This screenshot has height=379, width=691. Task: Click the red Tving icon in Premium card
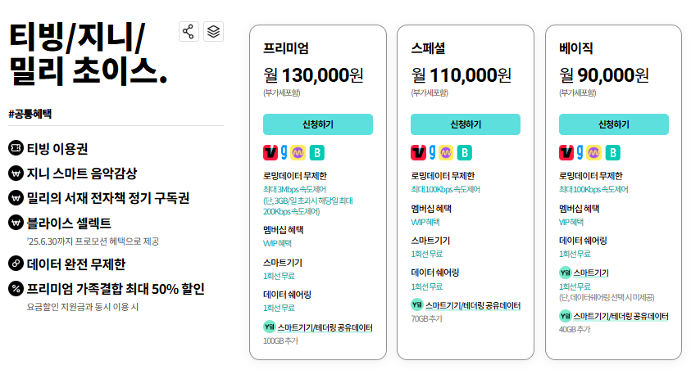coord(270,153)
